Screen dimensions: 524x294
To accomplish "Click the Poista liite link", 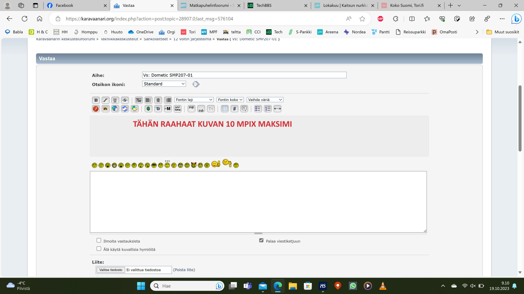I will (184, 270).
